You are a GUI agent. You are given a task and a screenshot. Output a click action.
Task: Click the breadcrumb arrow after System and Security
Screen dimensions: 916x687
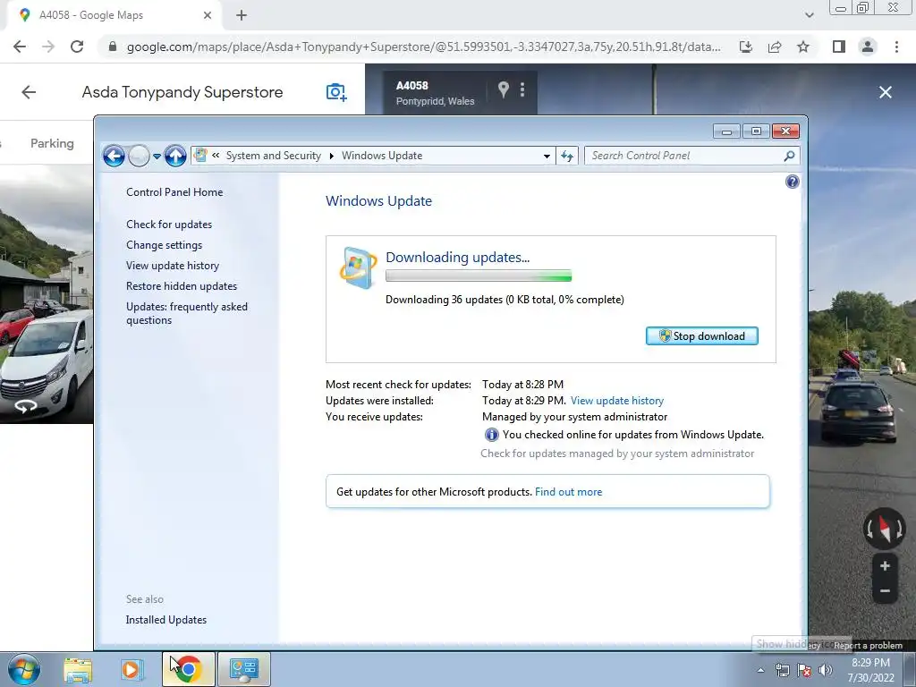(331, 156)
